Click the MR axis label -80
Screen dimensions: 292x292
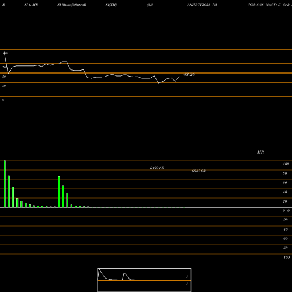pyautogui.click(x=285, y=248)
